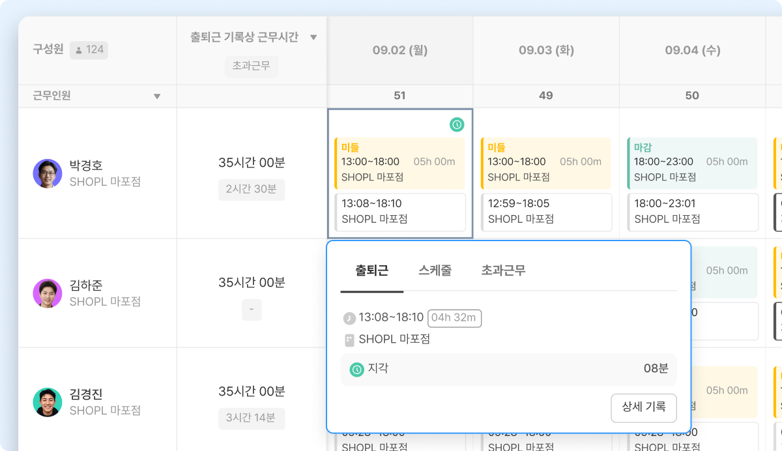Click the late (지각) clock icon in the popup

click(x=356, y=370)
